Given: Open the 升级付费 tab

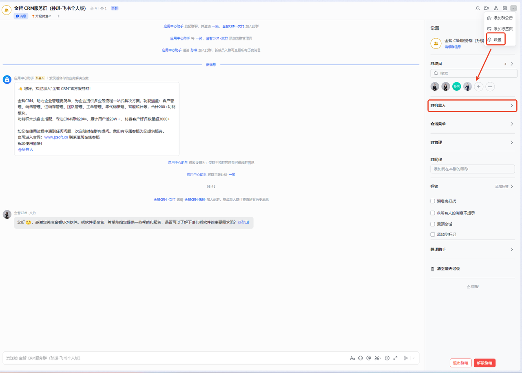Looking at the screenshot, I should [x=42, y=16].
